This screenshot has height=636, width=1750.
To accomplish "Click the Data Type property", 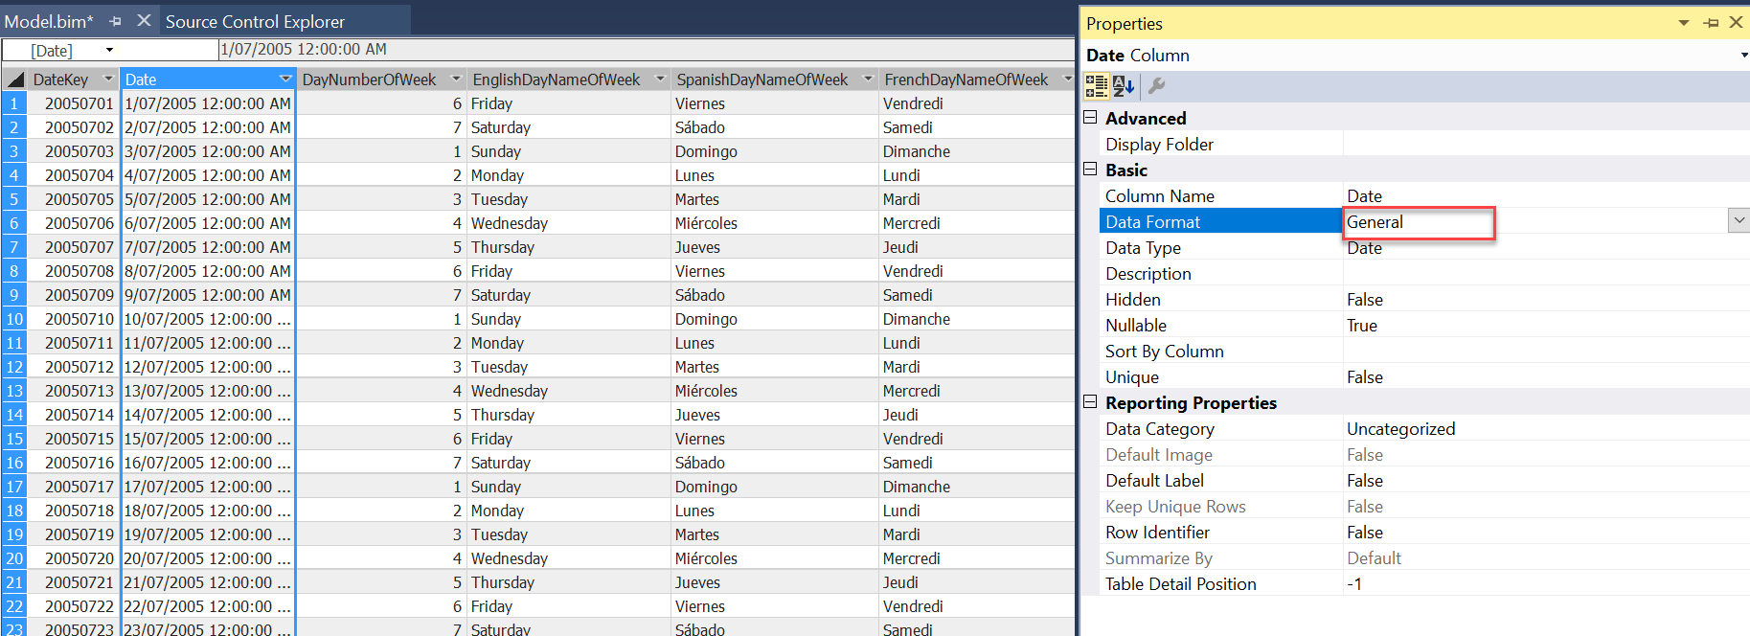I will pos(1143,247).
